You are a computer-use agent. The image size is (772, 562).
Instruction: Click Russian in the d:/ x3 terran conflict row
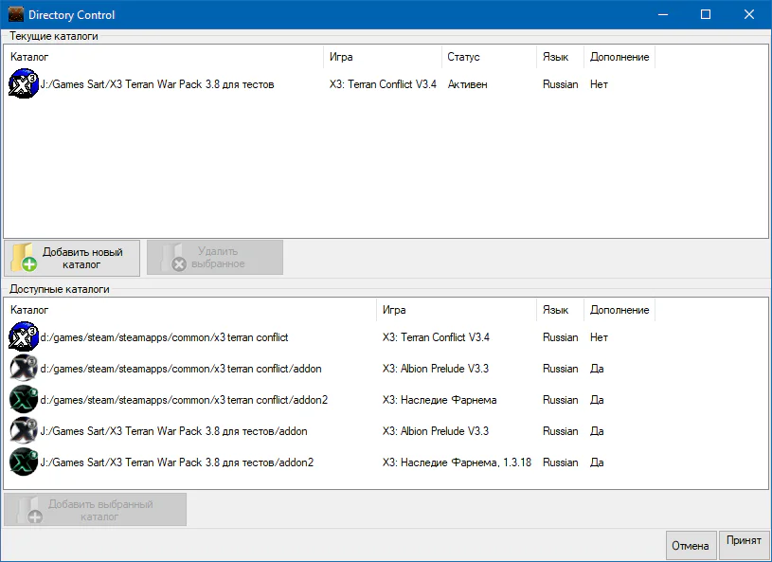click(x=560, y=337)
